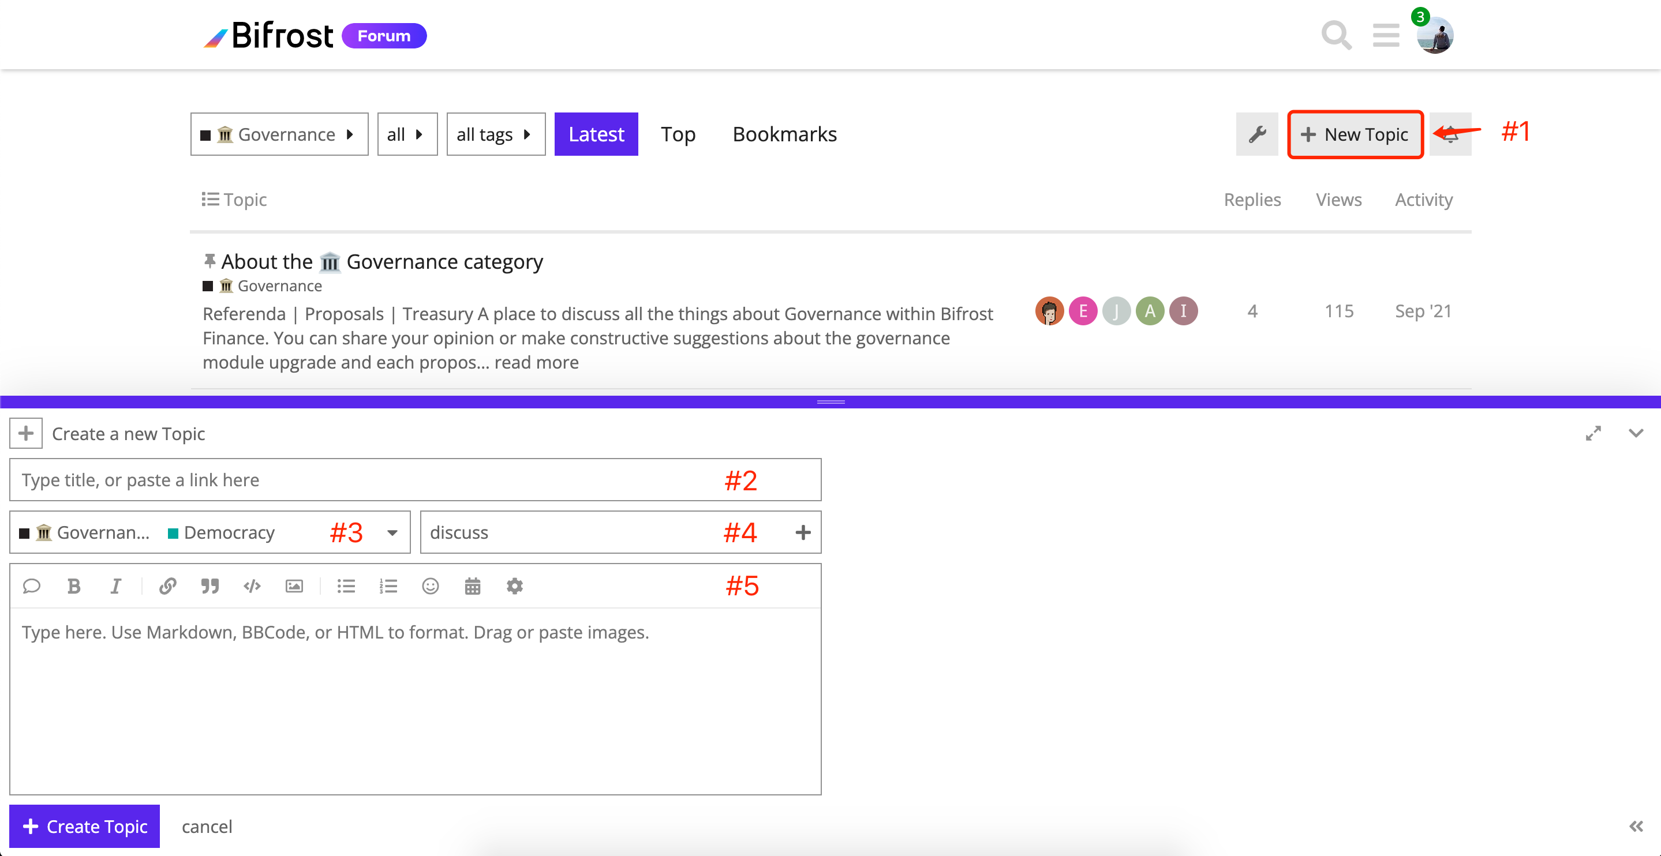Screen dimensions: 1661x856
Task: Open the all tags filter dropdown
Action: click(495, 134)
